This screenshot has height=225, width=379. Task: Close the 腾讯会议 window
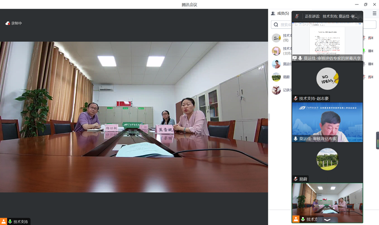pyautogui.click(x=374, y=4)
